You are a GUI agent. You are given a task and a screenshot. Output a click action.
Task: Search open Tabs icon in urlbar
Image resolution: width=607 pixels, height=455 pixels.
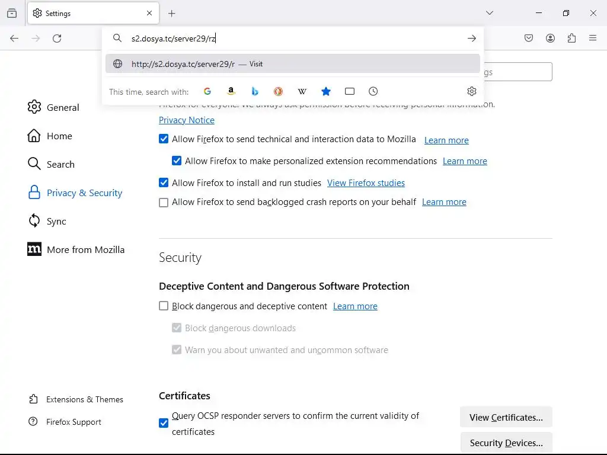(350, 91)
